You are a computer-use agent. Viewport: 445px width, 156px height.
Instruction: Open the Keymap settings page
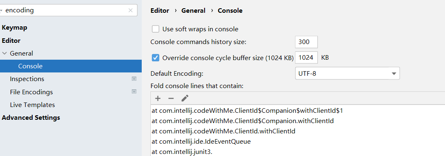point(14,28)
